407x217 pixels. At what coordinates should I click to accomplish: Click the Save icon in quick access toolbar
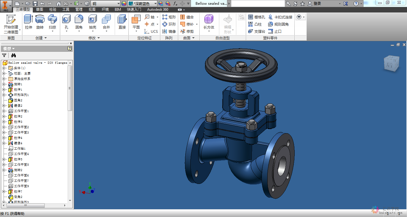point(35,4)
